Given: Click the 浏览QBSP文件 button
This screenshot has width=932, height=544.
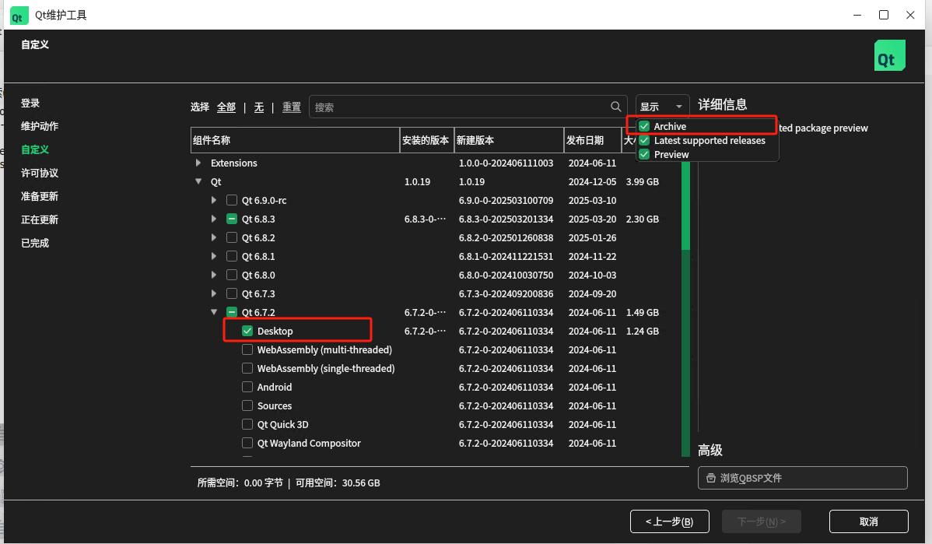Looking at the screenshot, I should [x=802, y=478].
